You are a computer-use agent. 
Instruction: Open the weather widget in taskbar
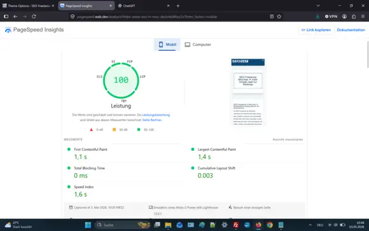[x=18, y=225]
